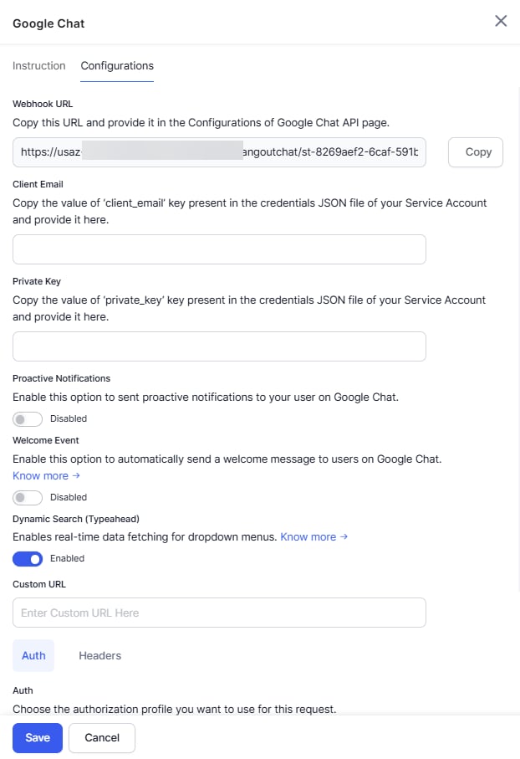Switch to the Headers sub-tab

(x=100, y=655)
